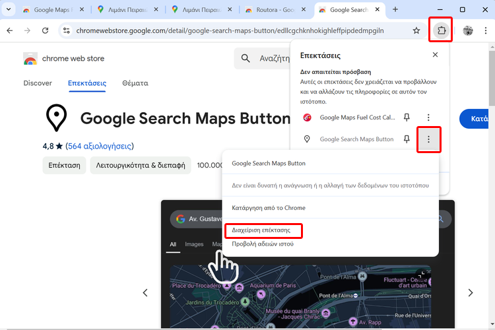Choose Προβολή αδειών ιστού
This screenshot has height=330, width=495.
tap(263, 244)
